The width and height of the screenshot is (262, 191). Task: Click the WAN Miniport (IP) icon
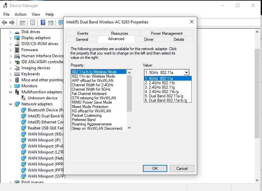point(23,140)
